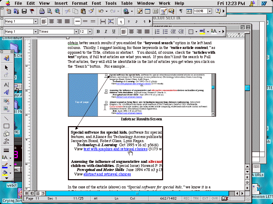Center align text in Formatting toolbar
This screenshot has width=273, height=204.
point(131,31)
